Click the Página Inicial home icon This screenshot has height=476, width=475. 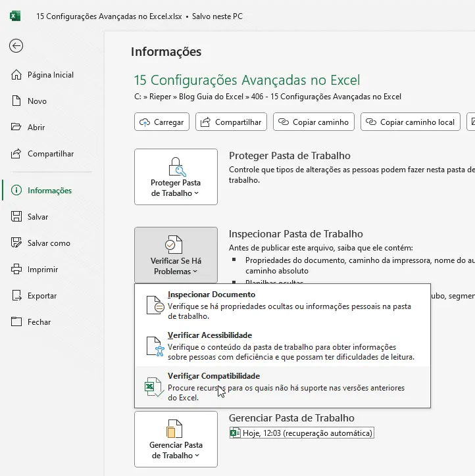tap(16, 75)
